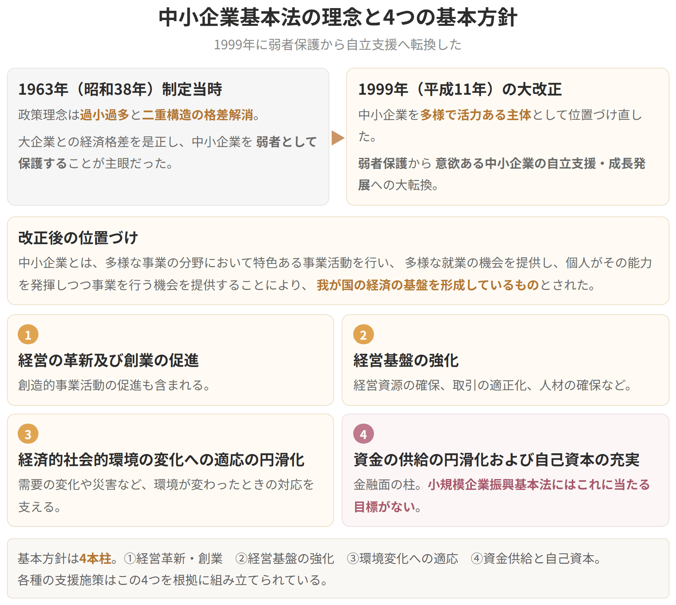Screen dimensions: 676x605
Task: Click the orange number 1 badge
Action: pos(28,334)
